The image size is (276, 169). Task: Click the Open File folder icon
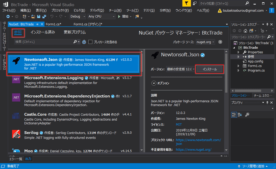pyautogui.click(x=33, y=16)
